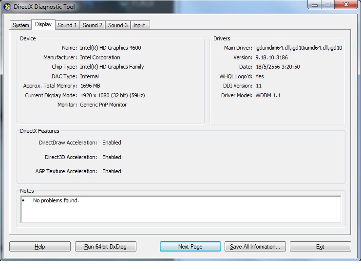
Task: Click the Help button
Action: [40, 247]
